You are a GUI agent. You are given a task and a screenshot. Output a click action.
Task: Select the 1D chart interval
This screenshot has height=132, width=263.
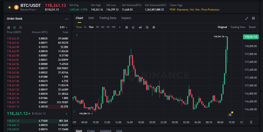coord(108,27)
